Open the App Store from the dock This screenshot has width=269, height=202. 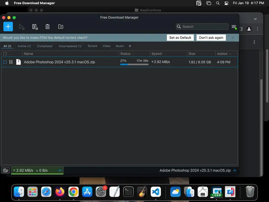87,192
